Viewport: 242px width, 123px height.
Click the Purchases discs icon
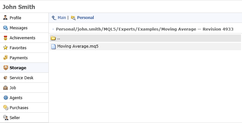pos(6,108)
